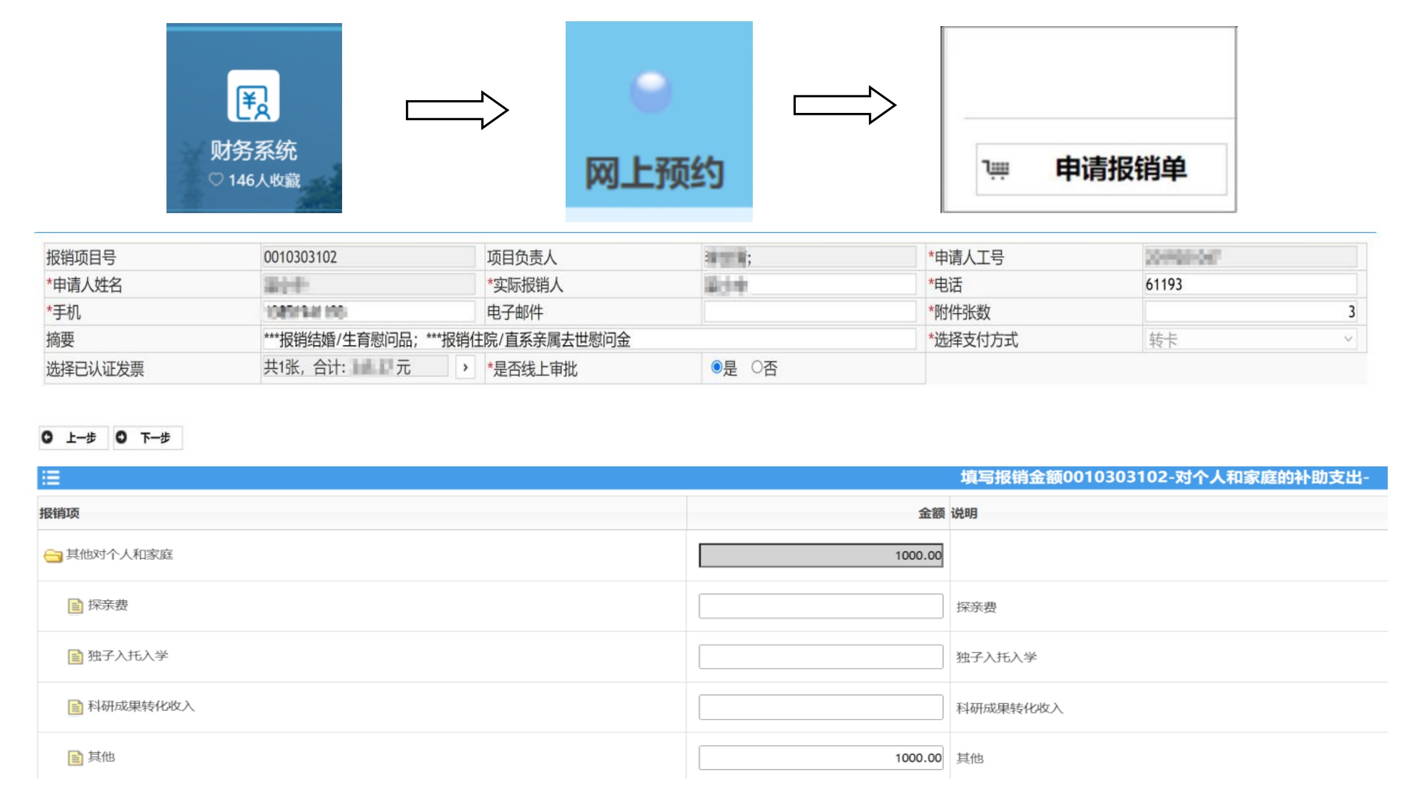
Task: Click the 电子邮件 input field
Action: [809, 312]
